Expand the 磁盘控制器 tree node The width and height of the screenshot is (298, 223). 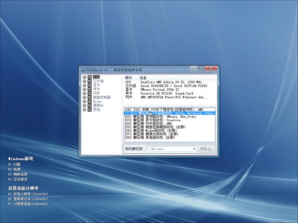tap(85, 97)
